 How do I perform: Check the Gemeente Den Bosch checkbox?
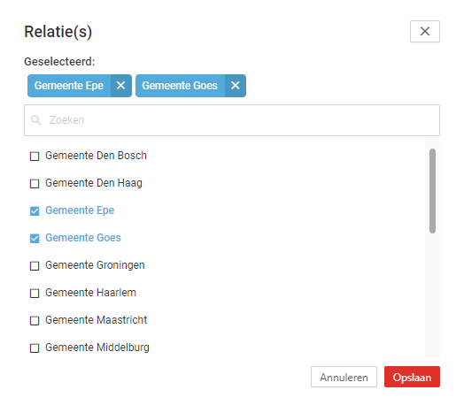(x=35, y=156)
